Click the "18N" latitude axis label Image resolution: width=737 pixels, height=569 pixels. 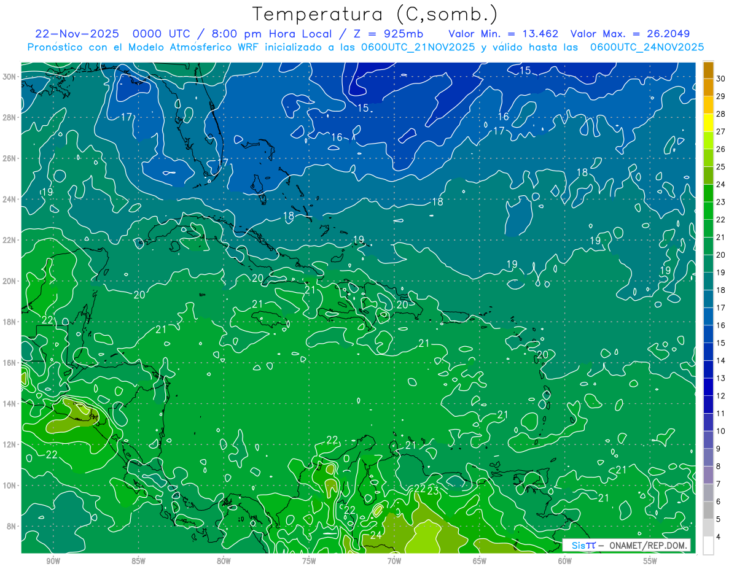click(x=10, y=322)
